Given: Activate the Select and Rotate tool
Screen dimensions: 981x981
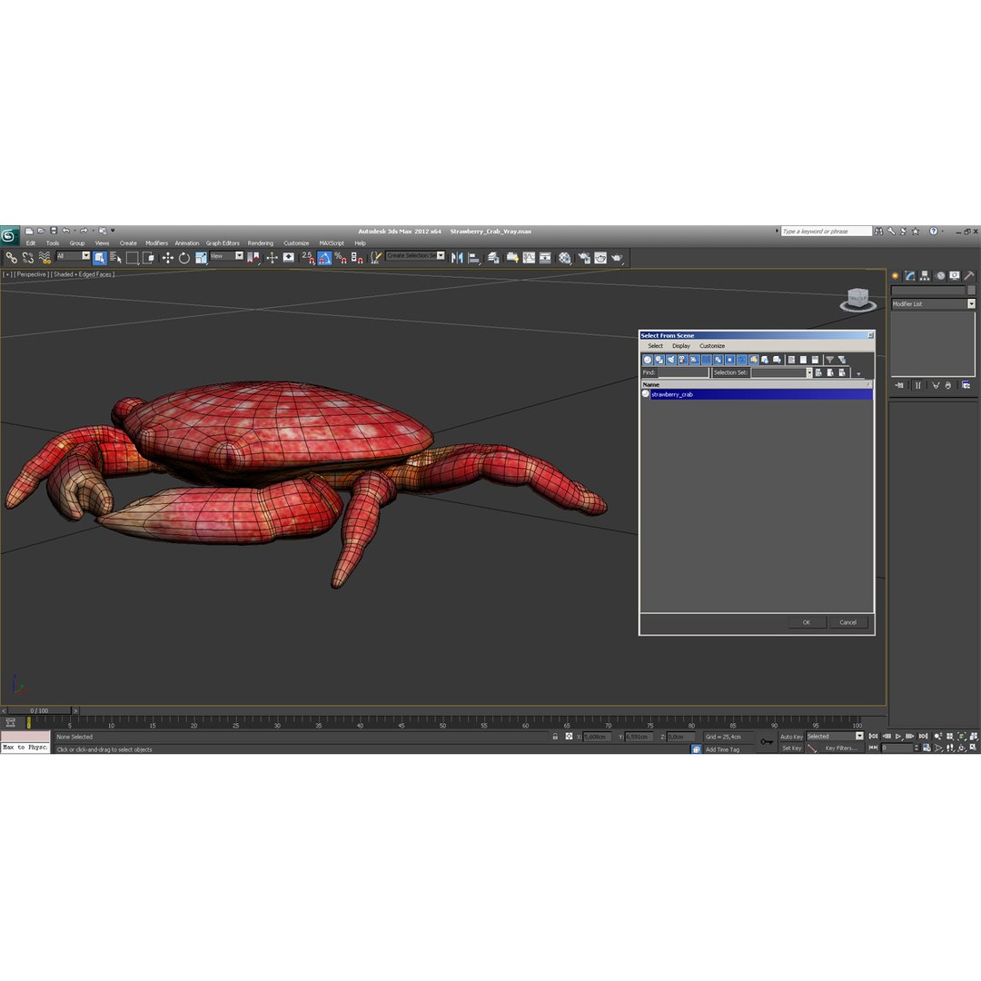Looking at the screenshot, I should [183, 258].
